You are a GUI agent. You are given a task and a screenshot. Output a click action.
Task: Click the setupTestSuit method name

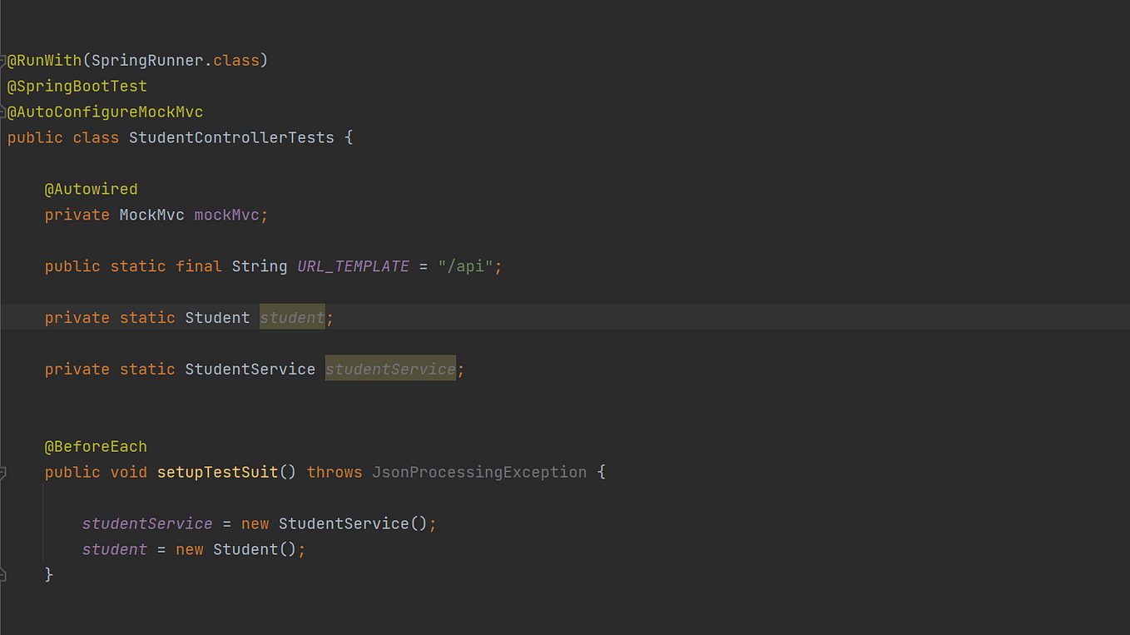216,472
